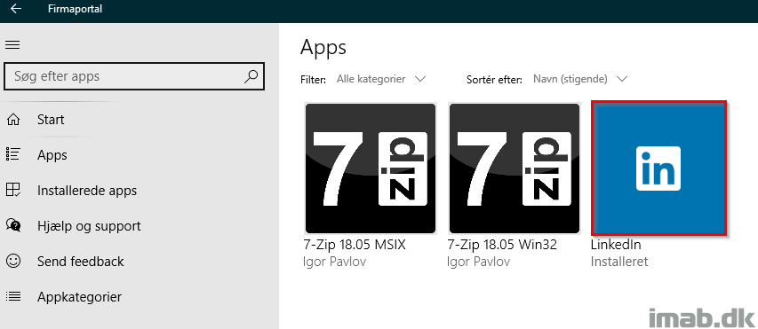Toggle the hamburger navigation menu
The image size is (758, 329).
click(12, 45)
